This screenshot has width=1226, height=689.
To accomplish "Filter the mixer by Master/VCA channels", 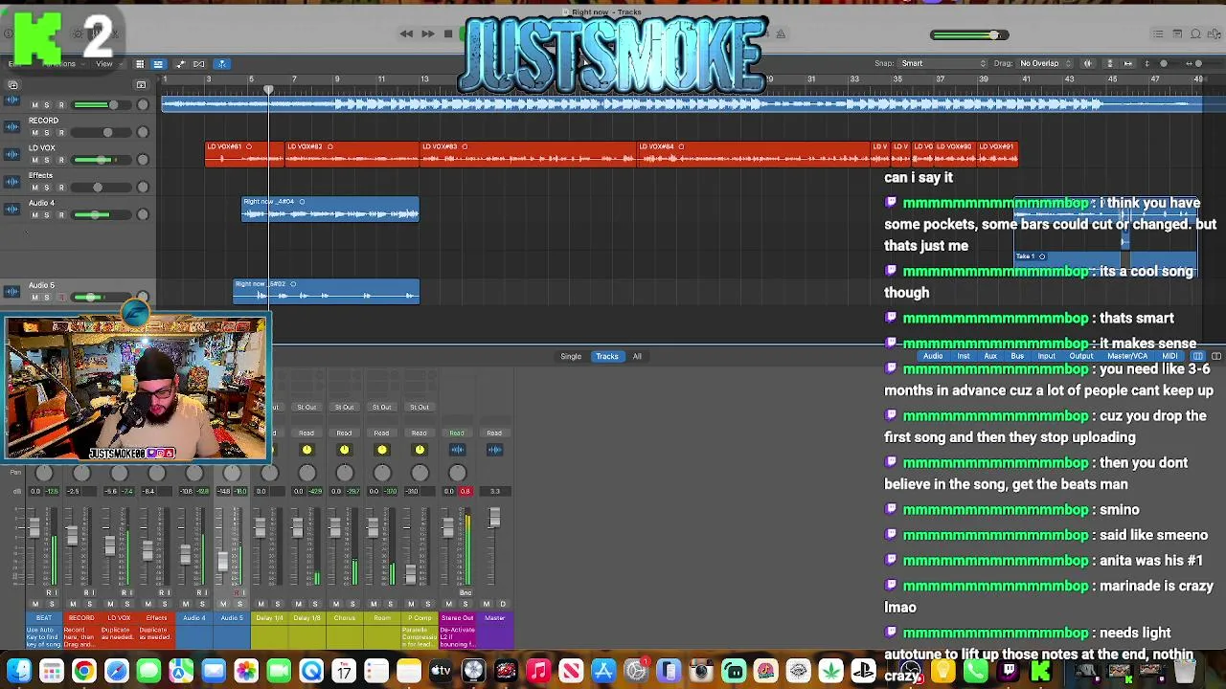I will click(x=1127, y=356).
